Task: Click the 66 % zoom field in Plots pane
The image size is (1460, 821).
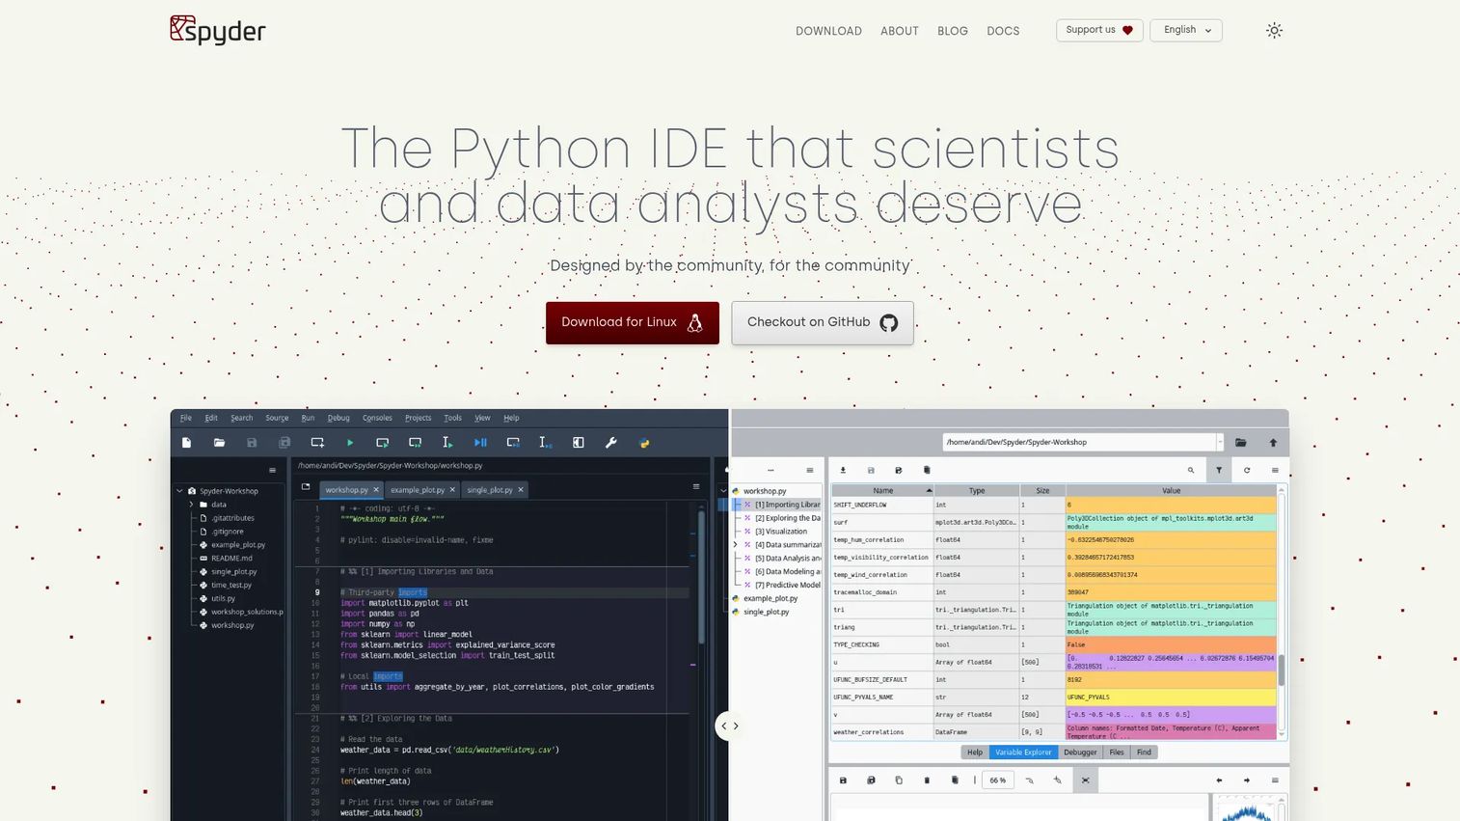Action: (x=998, y=780)
